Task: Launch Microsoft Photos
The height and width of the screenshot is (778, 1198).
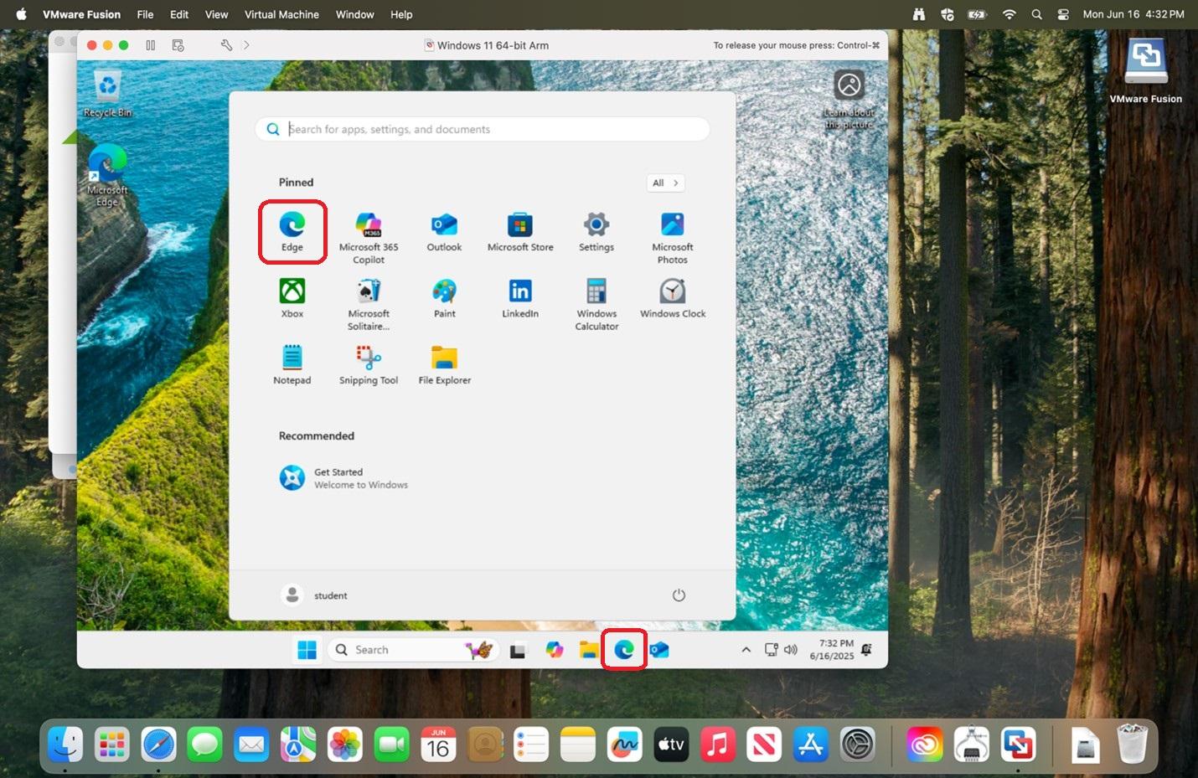Action: point(673,238)
